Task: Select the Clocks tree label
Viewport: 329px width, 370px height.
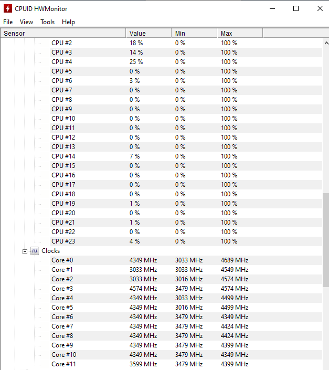Action: coord(51,251)
